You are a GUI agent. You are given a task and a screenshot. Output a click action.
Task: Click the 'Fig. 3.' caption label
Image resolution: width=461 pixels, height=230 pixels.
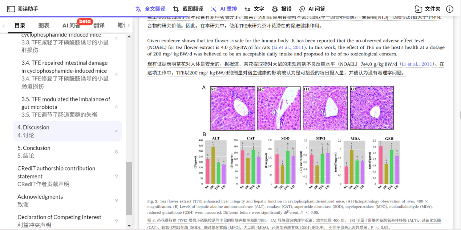153,201
